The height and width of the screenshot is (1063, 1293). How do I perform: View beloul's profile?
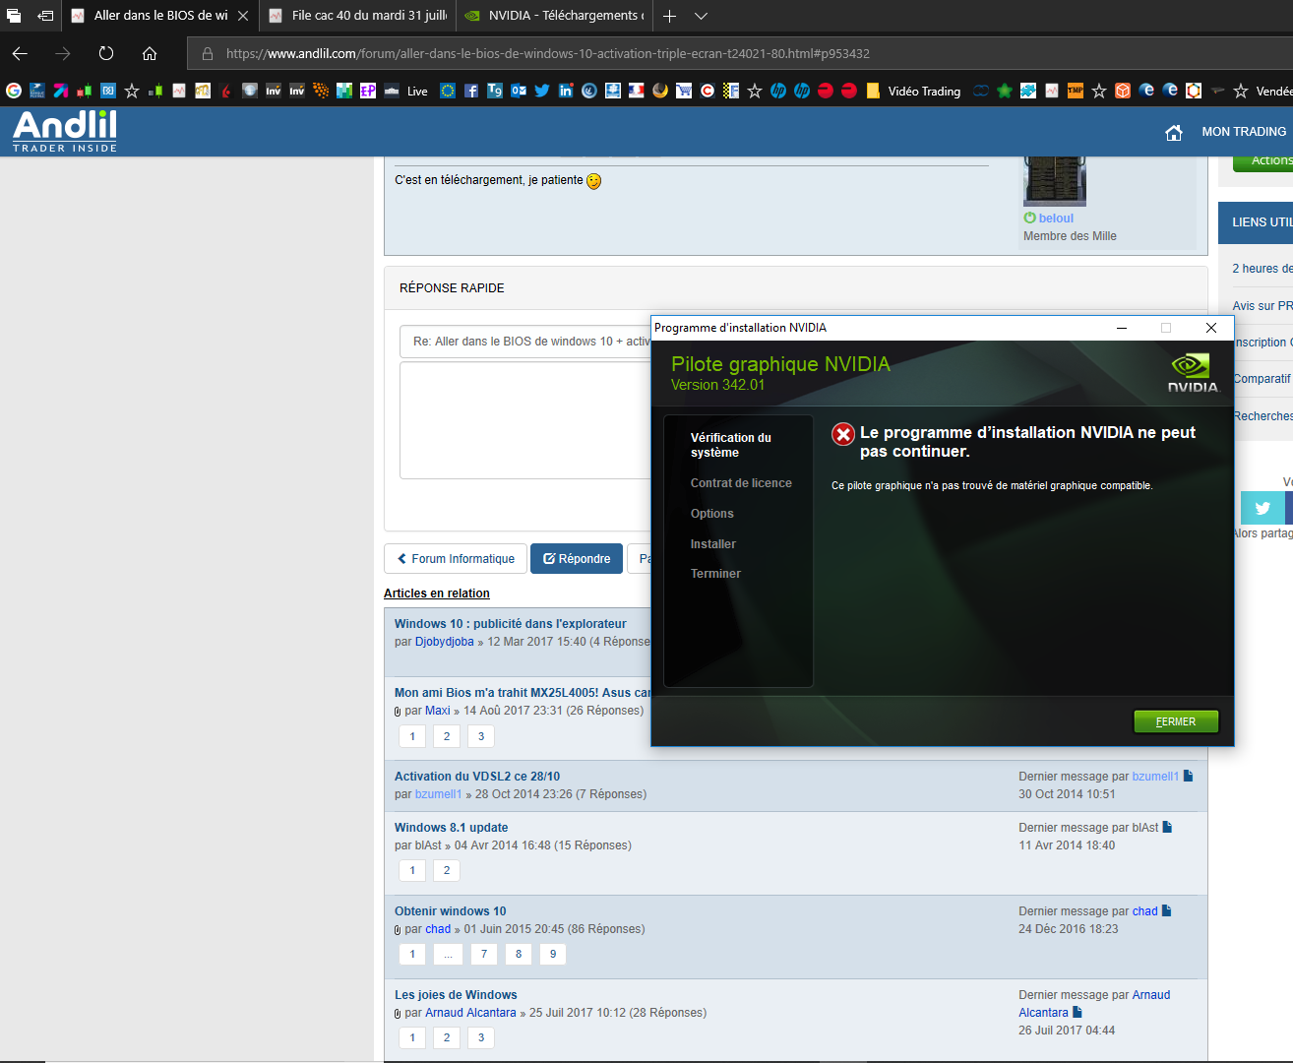[x=1056, y=219]
